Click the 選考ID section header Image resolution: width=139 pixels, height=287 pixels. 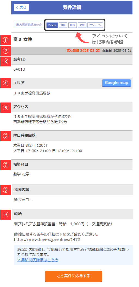[x=72, y=60]
